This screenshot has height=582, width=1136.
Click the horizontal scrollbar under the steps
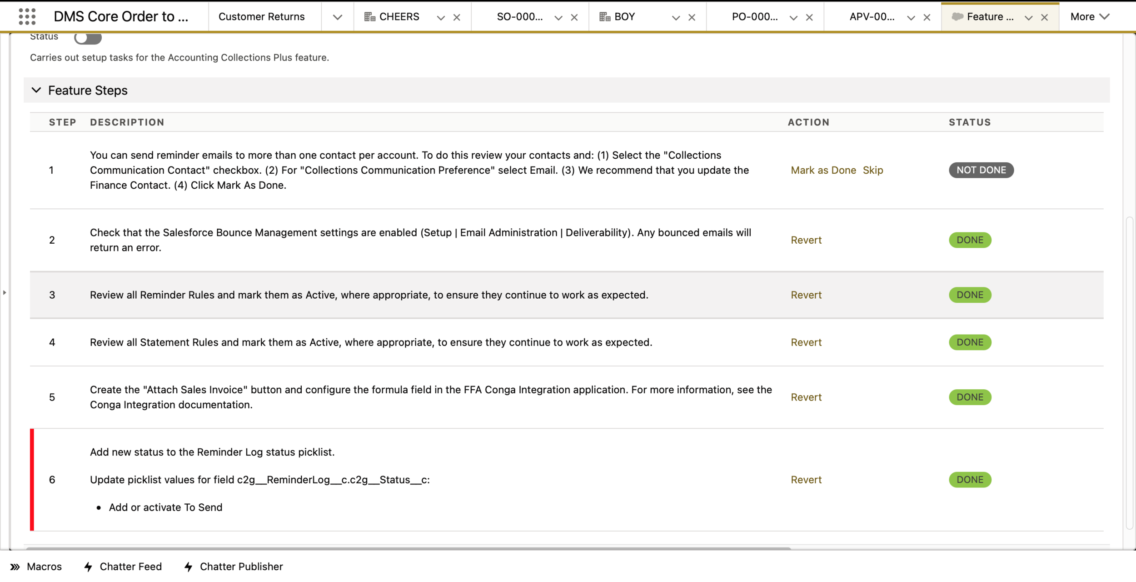click(x=408, y=548)
